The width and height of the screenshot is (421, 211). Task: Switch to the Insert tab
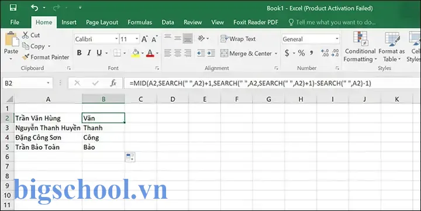click(69, 22)
